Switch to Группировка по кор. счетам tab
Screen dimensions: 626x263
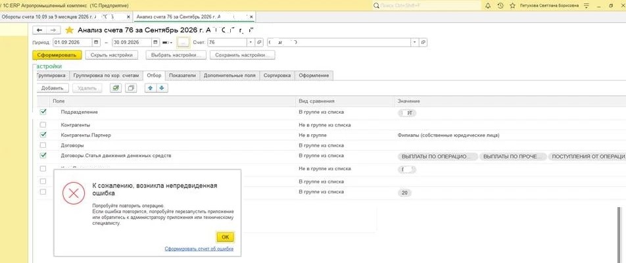tap(107, 76)
